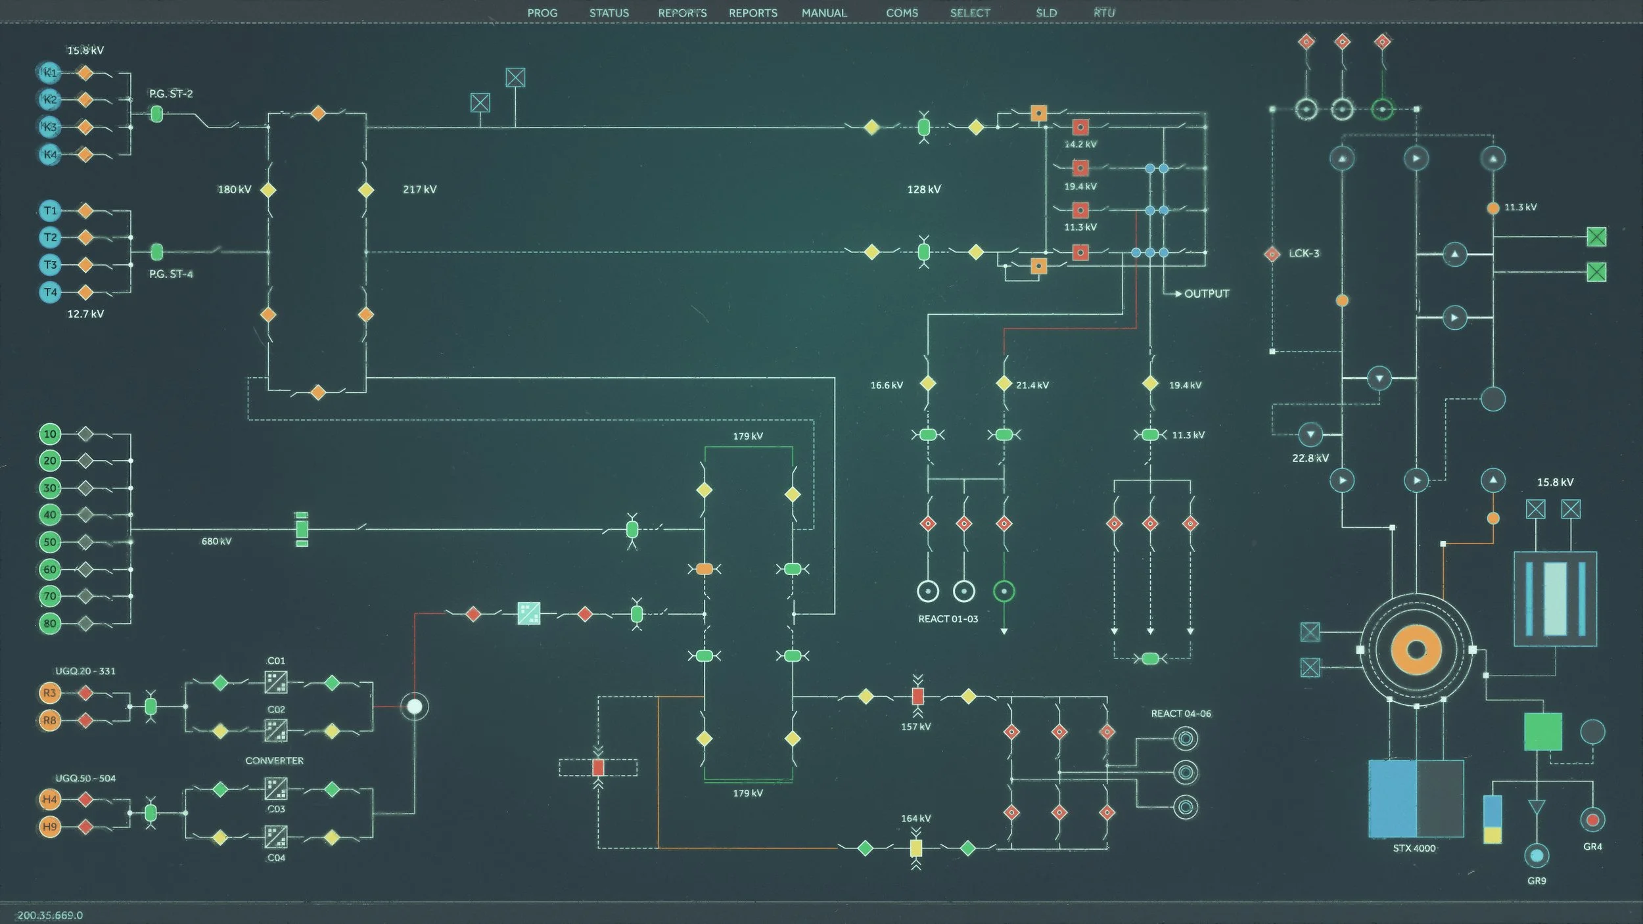Click the yellow breaker at 164 kV
Image resolution: width=1643 pixels, height=924 pixels.
pos(916,849)
